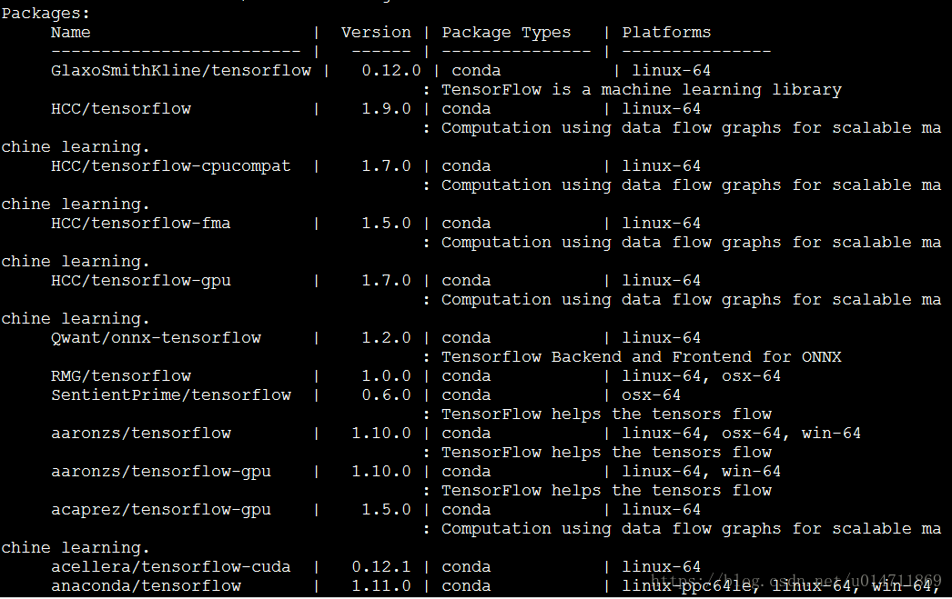Select the anaconda/tensorflow package name
Screen dimensions: 952x599
pos(146,585)
